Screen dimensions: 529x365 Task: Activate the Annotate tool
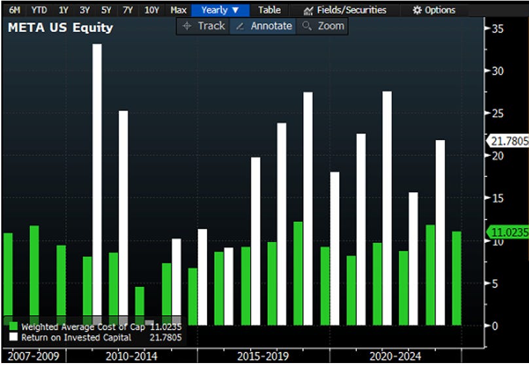pos(263,26)
